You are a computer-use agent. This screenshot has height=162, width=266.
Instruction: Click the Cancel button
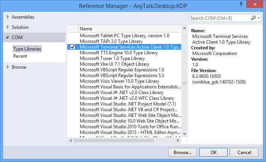[244, 153]
